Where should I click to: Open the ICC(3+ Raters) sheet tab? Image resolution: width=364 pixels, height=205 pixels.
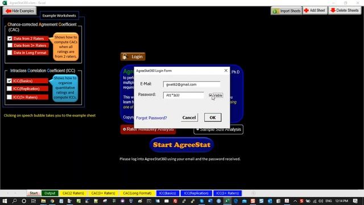(227, 193)
